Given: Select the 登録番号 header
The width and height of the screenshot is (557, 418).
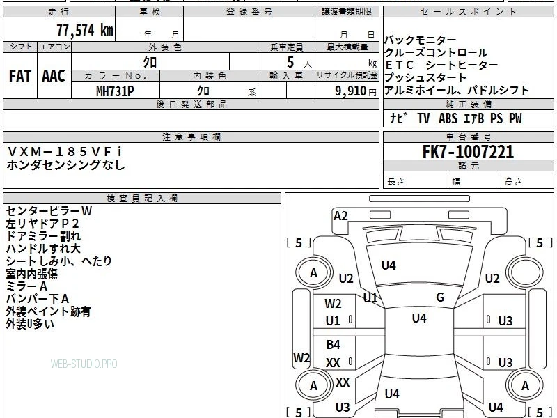Looking at the screenshot, I should (249, 12).
